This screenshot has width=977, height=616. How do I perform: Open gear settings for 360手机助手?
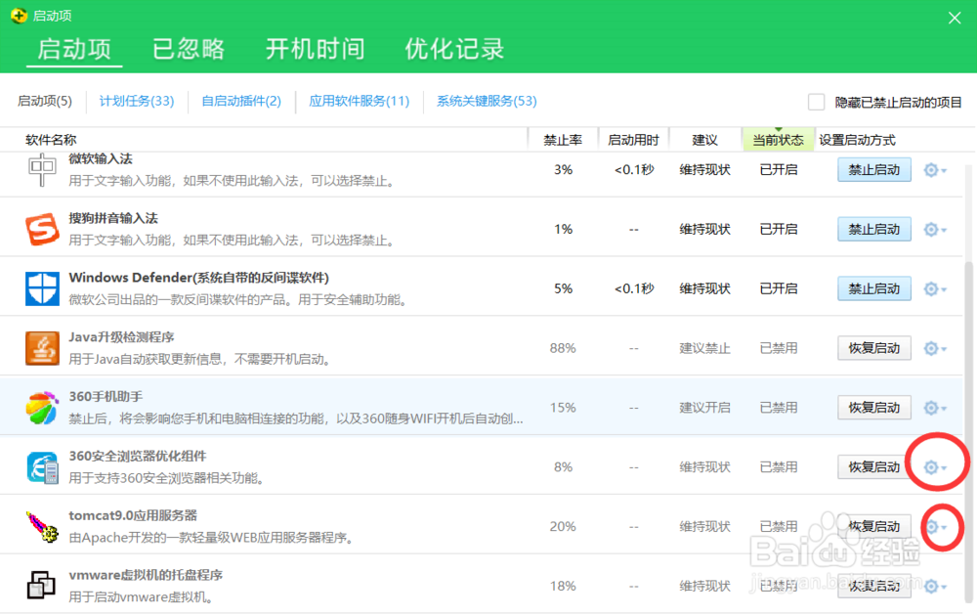(935, 408)
